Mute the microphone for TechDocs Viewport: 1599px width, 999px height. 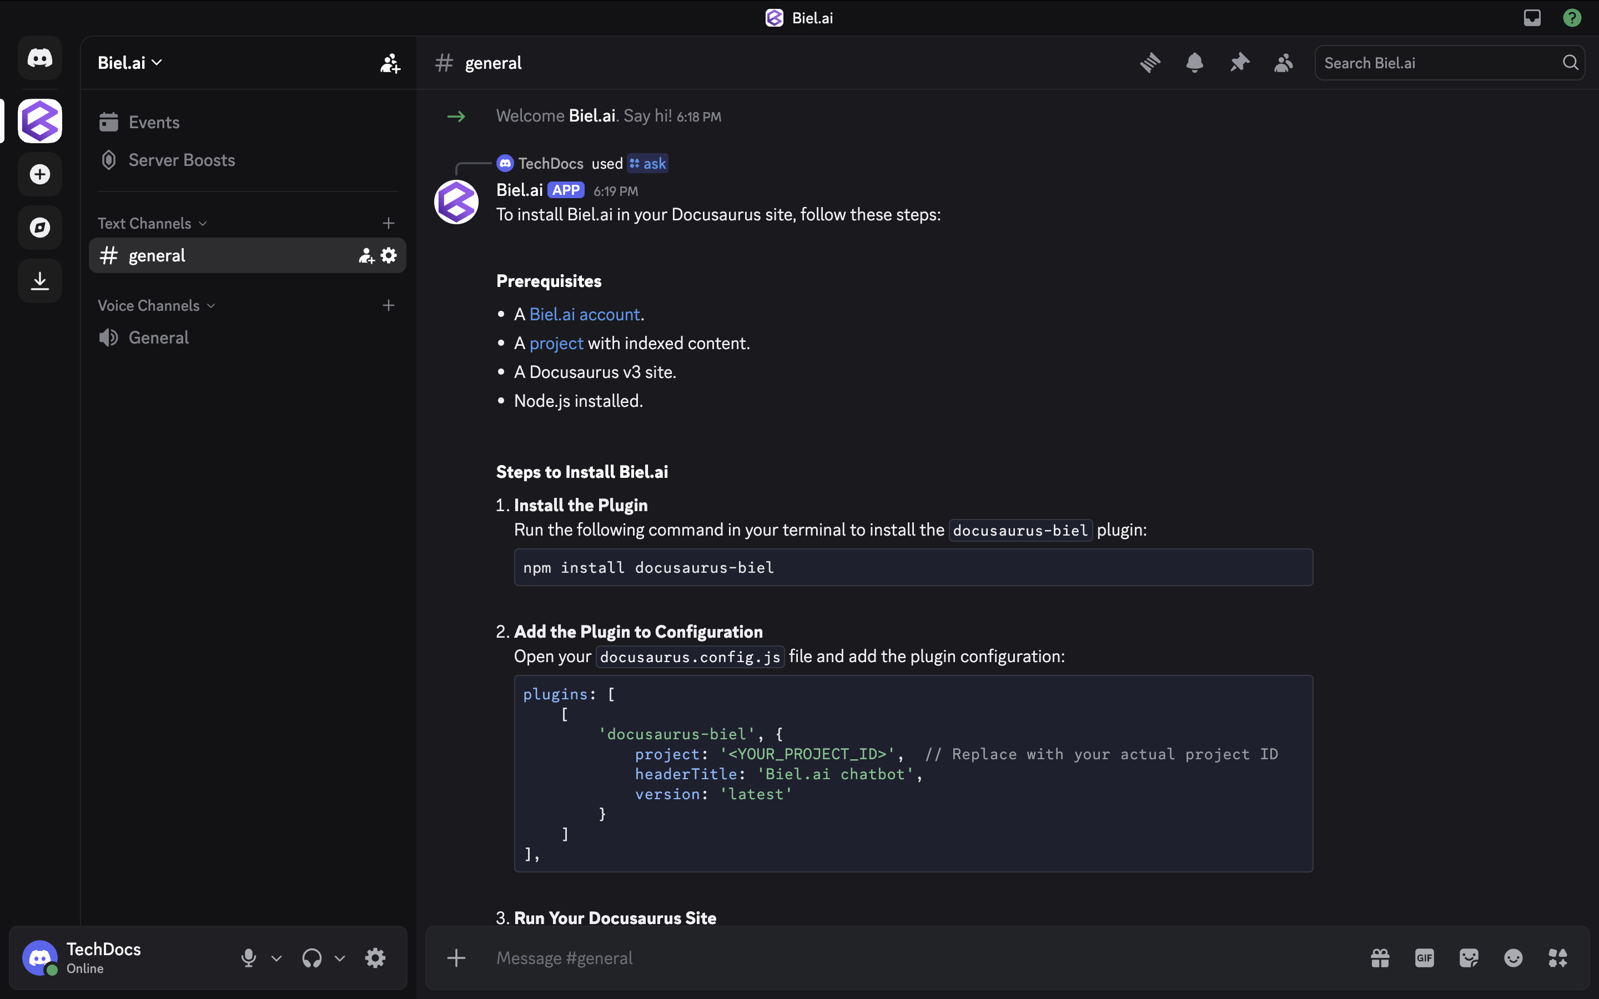tap(248, 957)
